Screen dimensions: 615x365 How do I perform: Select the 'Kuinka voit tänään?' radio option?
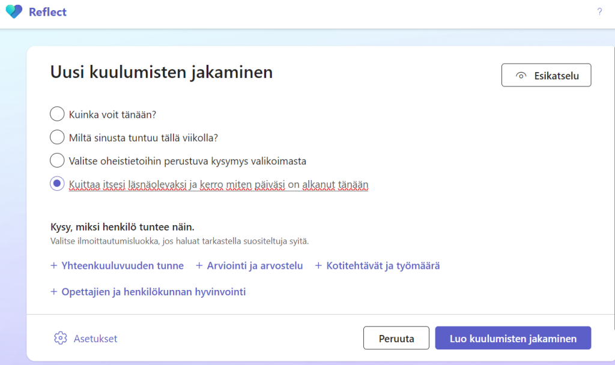pyautogui.click(x=57, y=114)
